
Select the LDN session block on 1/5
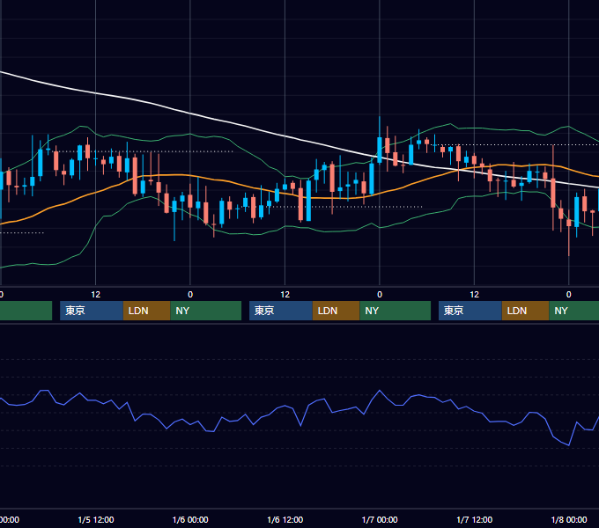pyautogui.click(x=147, y=311)
